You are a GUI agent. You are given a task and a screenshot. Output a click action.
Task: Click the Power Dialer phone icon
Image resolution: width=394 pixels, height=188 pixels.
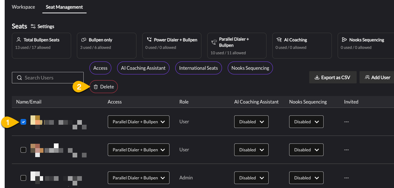pos(149,40)
